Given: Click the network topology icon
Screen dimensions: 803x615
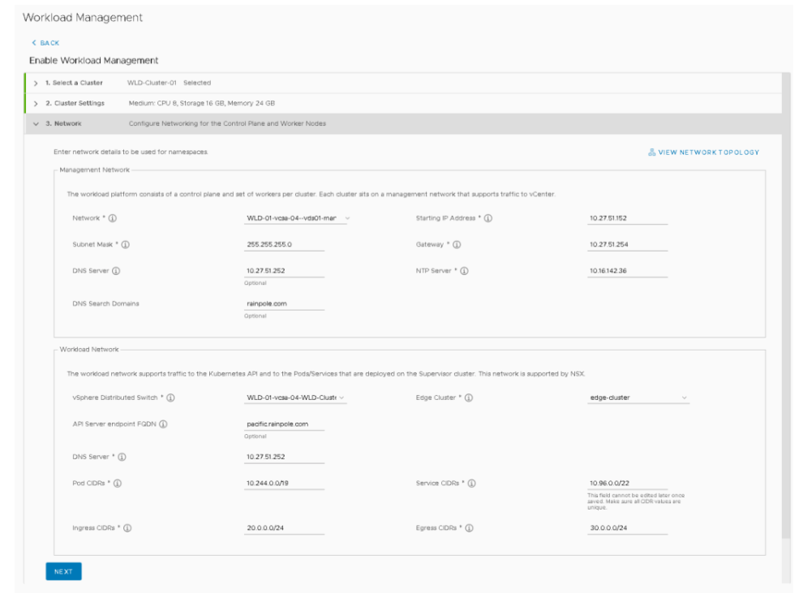Looking at the screenshot, I should click(x=651, y=152).
